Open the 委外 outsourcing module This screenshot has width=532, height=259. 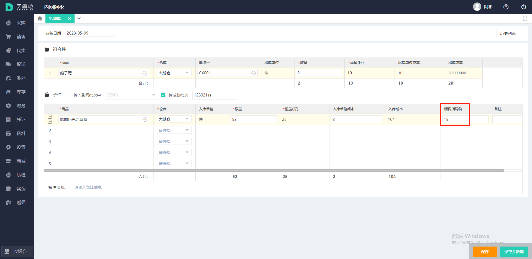point(17,78)
